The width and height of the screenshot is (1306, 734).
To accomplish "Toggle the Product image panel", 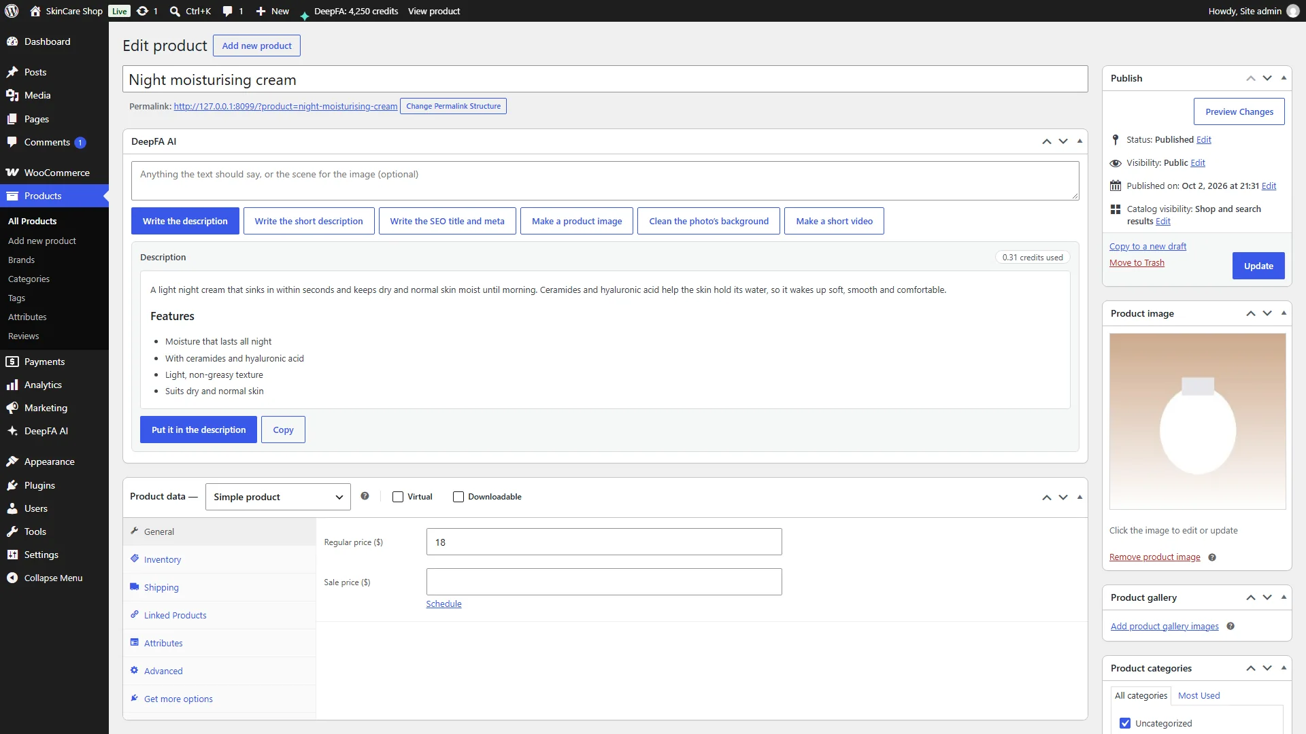I will [1284, 313].
